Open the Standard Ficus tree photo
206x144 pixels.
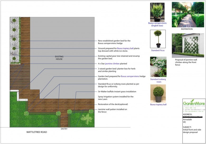point(158,39)
